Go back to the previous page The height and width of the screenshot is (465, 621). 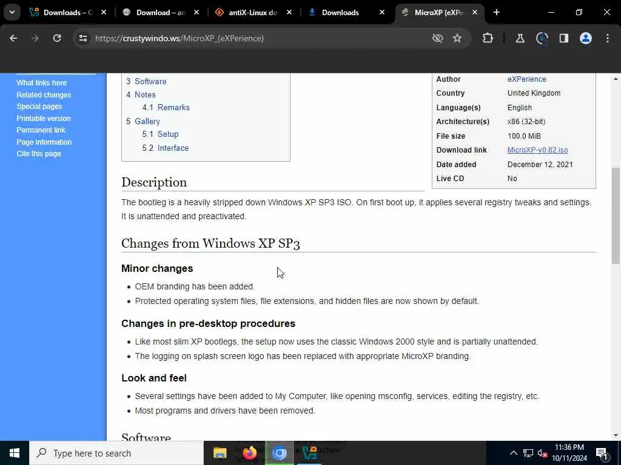(13, 38)
